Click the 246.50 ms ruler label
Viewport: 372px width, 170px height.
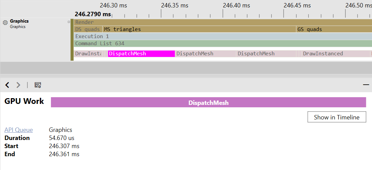[358, 5]
